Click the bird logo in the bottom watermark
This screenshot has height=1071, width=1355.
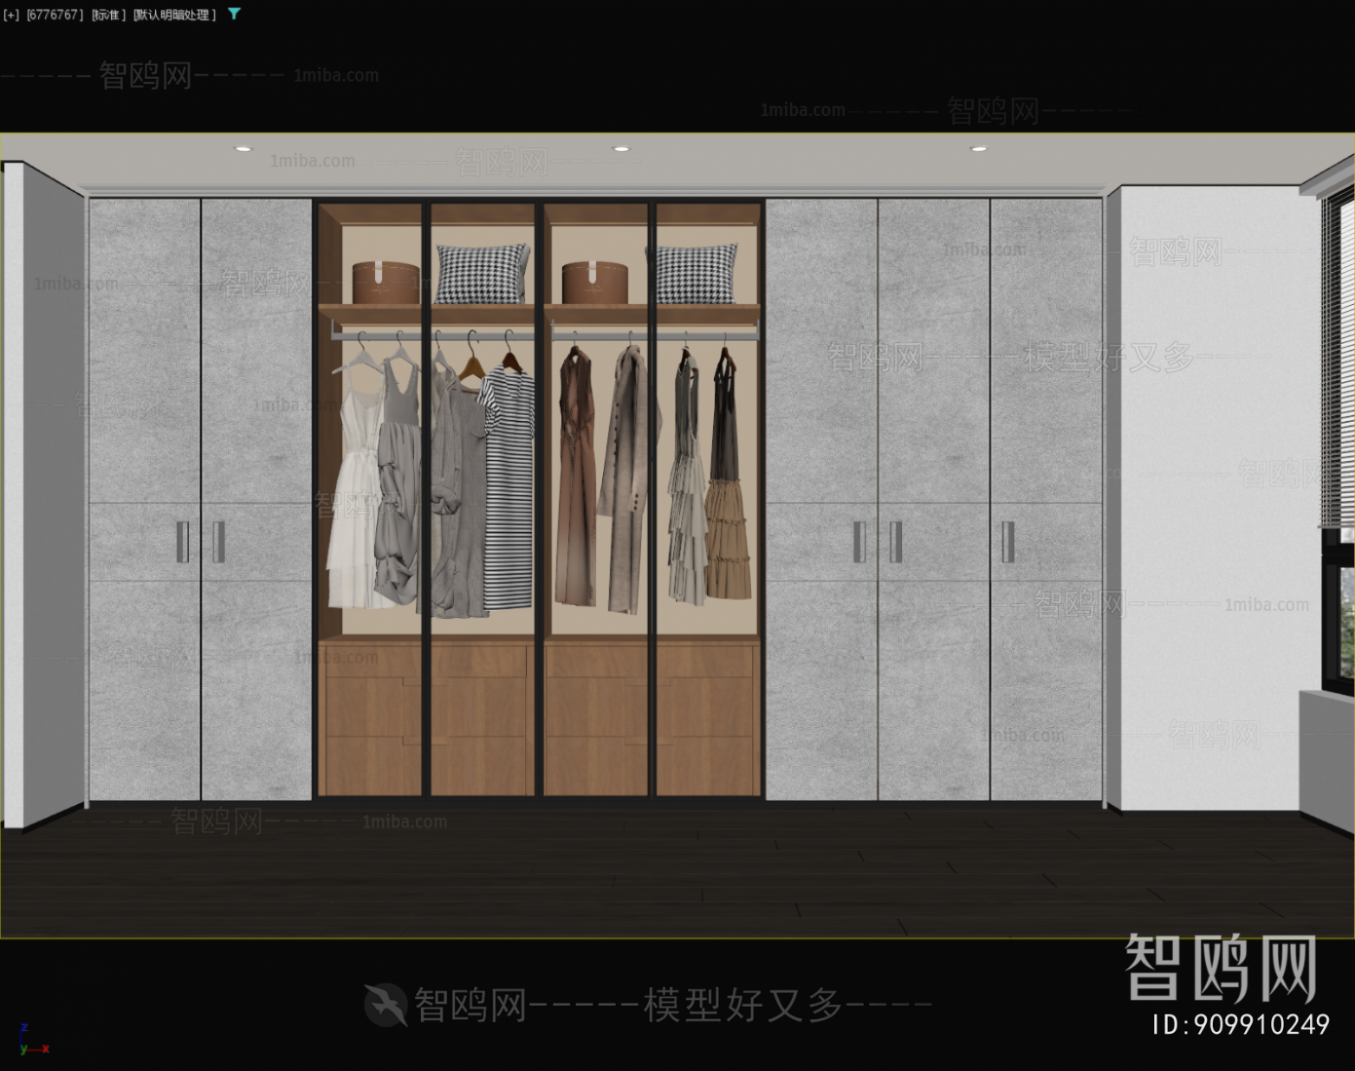coord(388,1005)
